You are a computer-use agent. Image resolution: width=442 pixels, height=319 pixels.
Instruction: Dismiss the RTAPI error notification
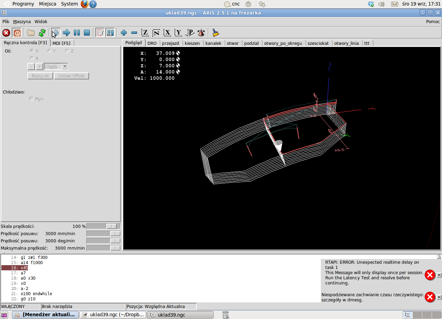pyautogui.click(x=439, y=275)
